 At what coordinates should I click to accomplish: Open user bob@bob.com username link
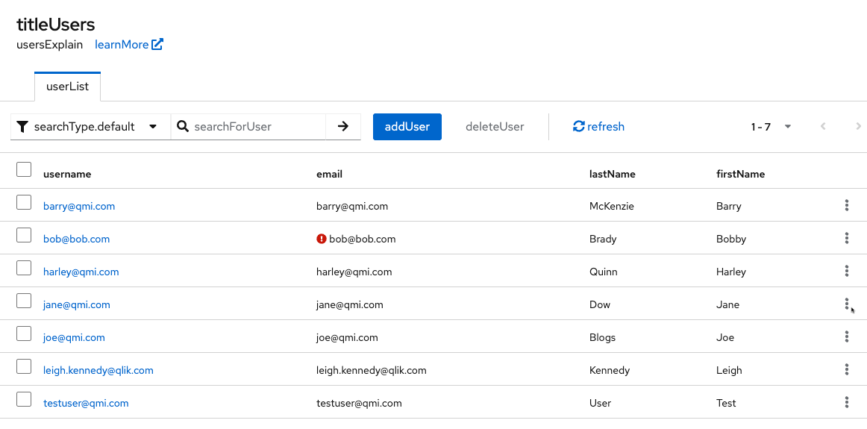click(76, 239)
